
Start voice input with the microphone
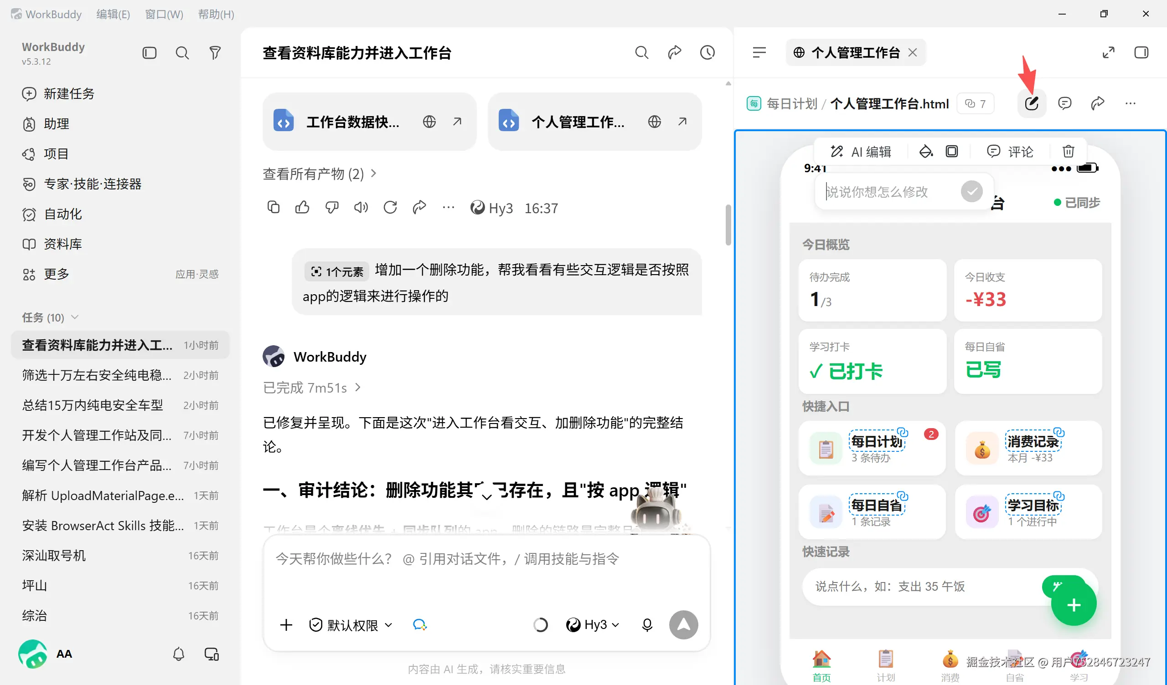click(x=647, y=625)
